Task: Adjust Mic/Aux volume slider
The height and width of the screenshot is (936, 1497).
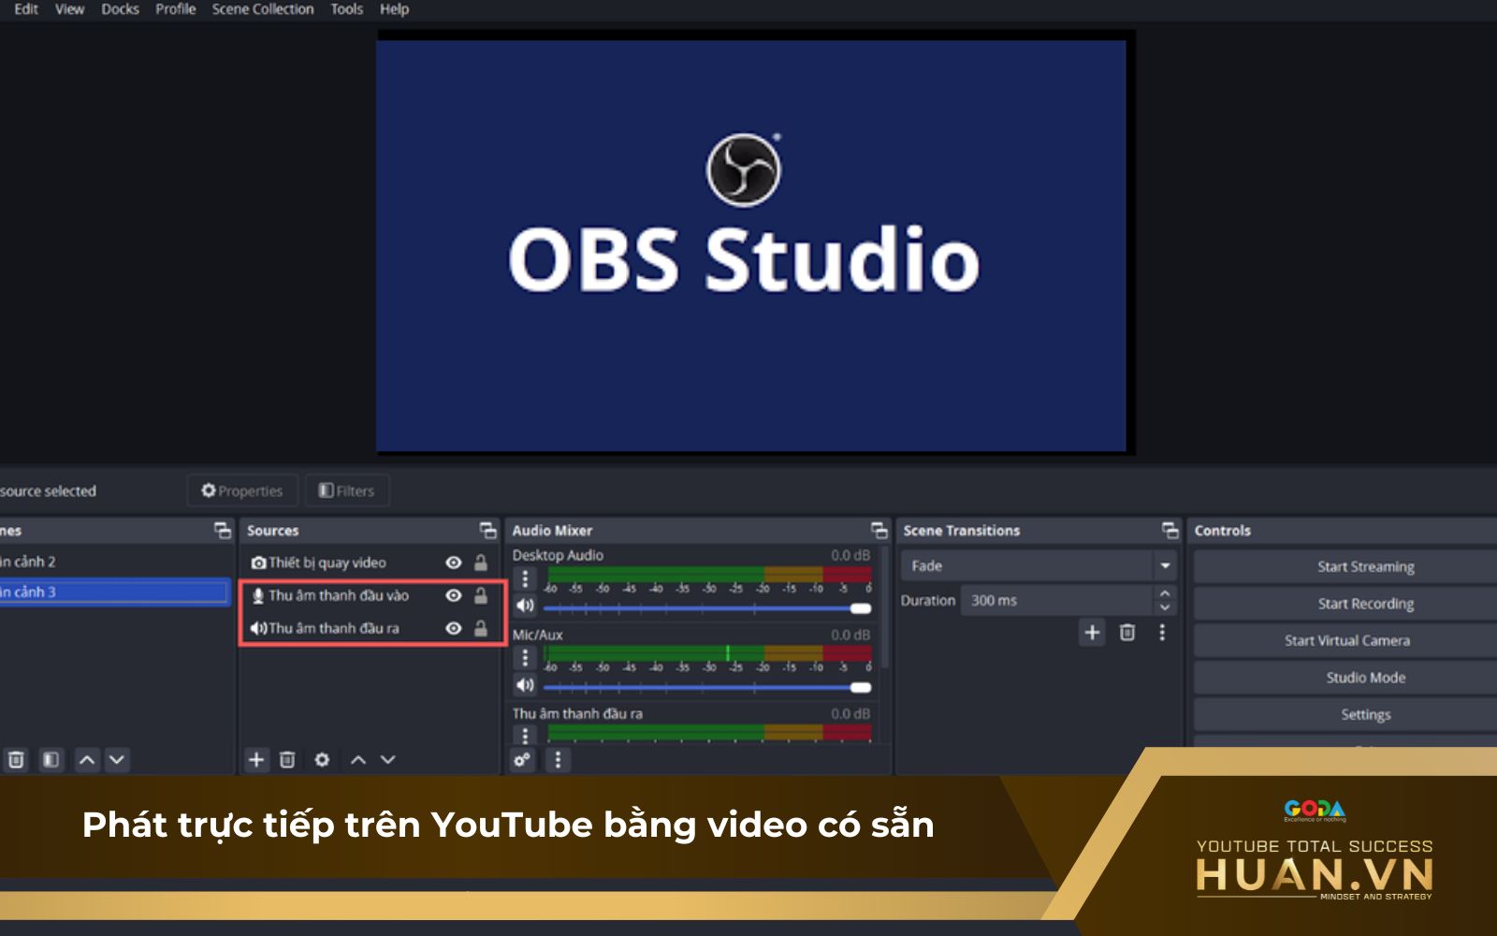Action: pyautogui.click(x=707, y=688)
